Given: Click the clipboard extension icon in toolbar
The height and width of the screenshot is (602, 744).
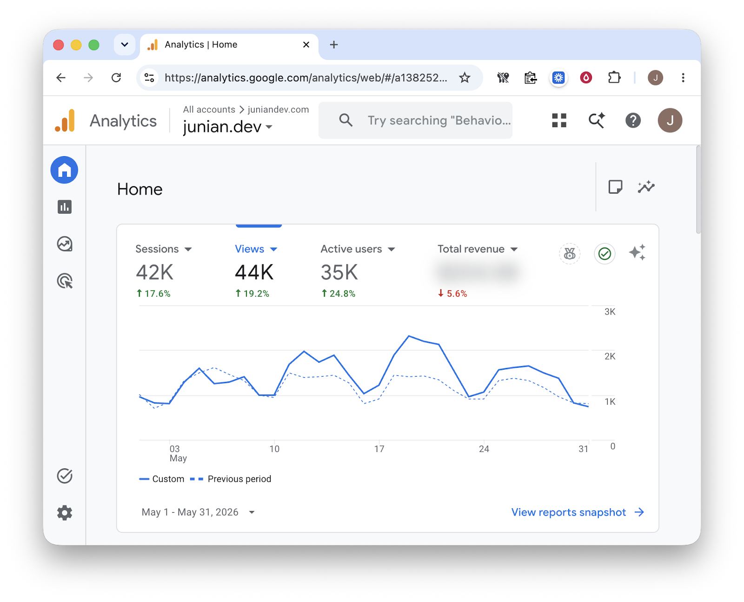Looking at the screenshot, I should tap(531, 78).
